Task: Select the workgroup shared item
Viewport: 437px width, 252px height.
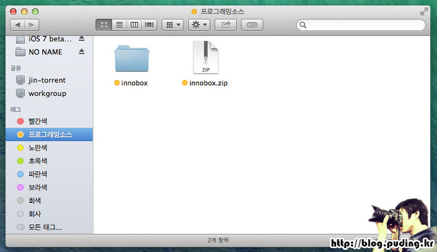Action: pos(49,93)
